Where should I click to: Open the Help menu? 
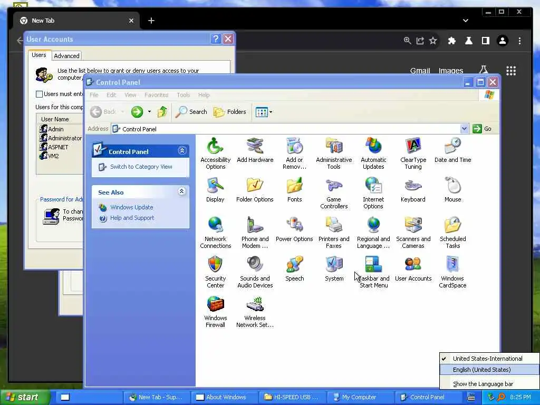pos(204,95)
